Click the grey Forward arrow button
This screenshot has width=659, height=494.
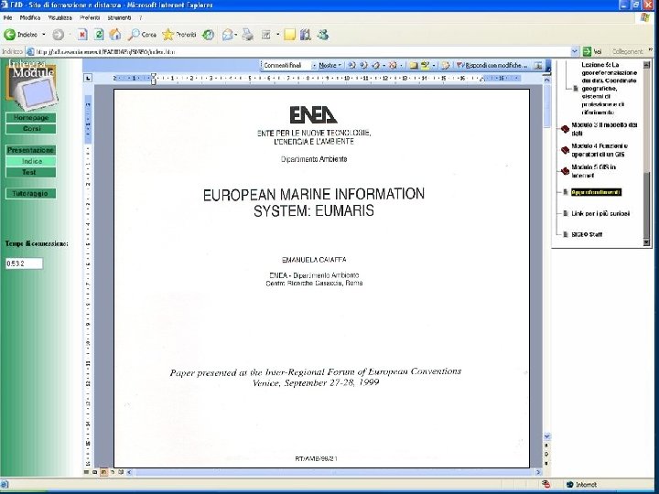point(58,35)
